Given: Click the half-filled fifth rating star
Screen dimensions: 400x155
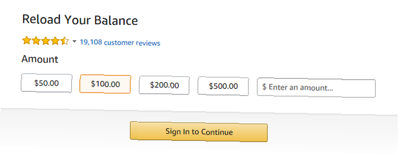Looking at the screenshot, I should coord(64,41).
